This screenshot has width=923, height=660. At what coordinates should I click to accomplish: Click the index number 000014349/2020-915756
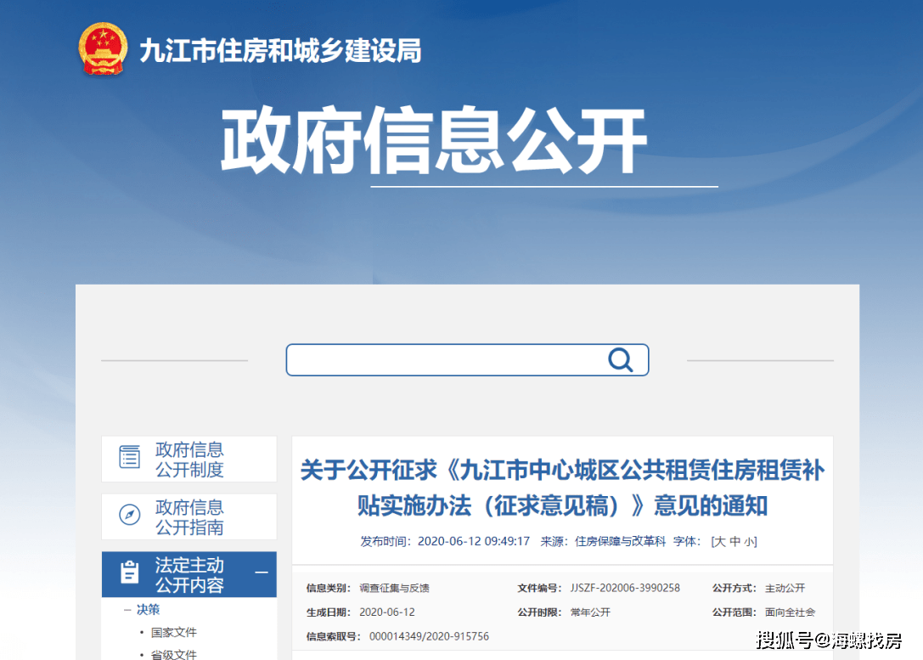pyautogui.click(x=429, y=636)
